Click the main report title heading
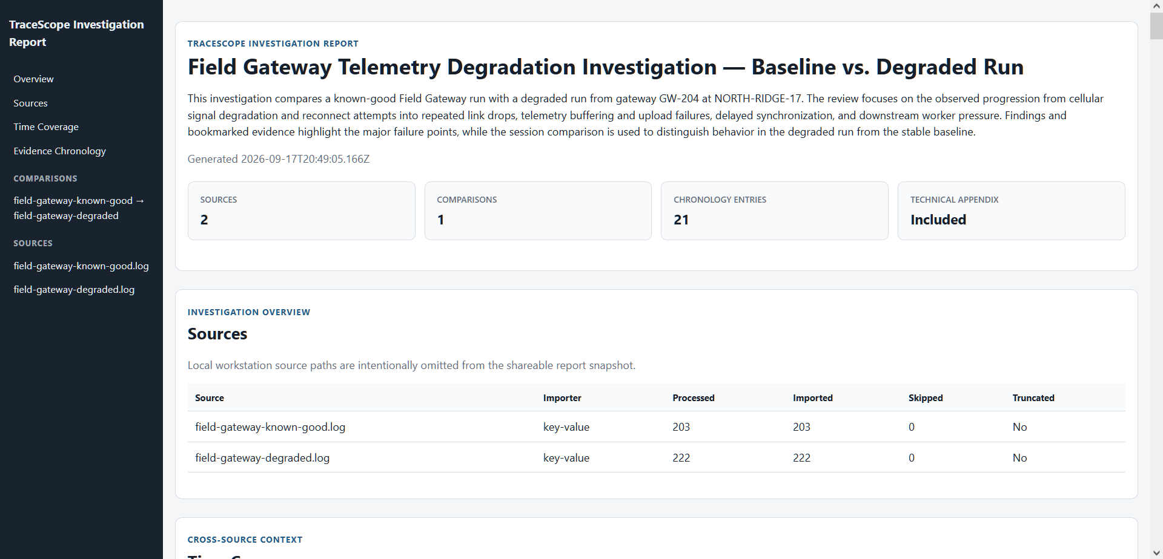The image size is (1163, 559). [606, 67]
